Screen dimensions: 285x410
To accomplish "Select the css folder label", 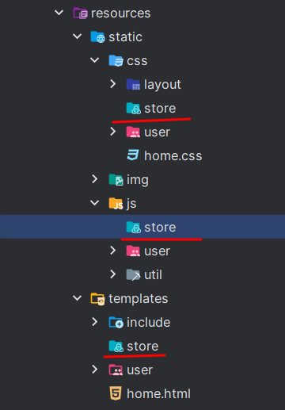I will point(137,61).
